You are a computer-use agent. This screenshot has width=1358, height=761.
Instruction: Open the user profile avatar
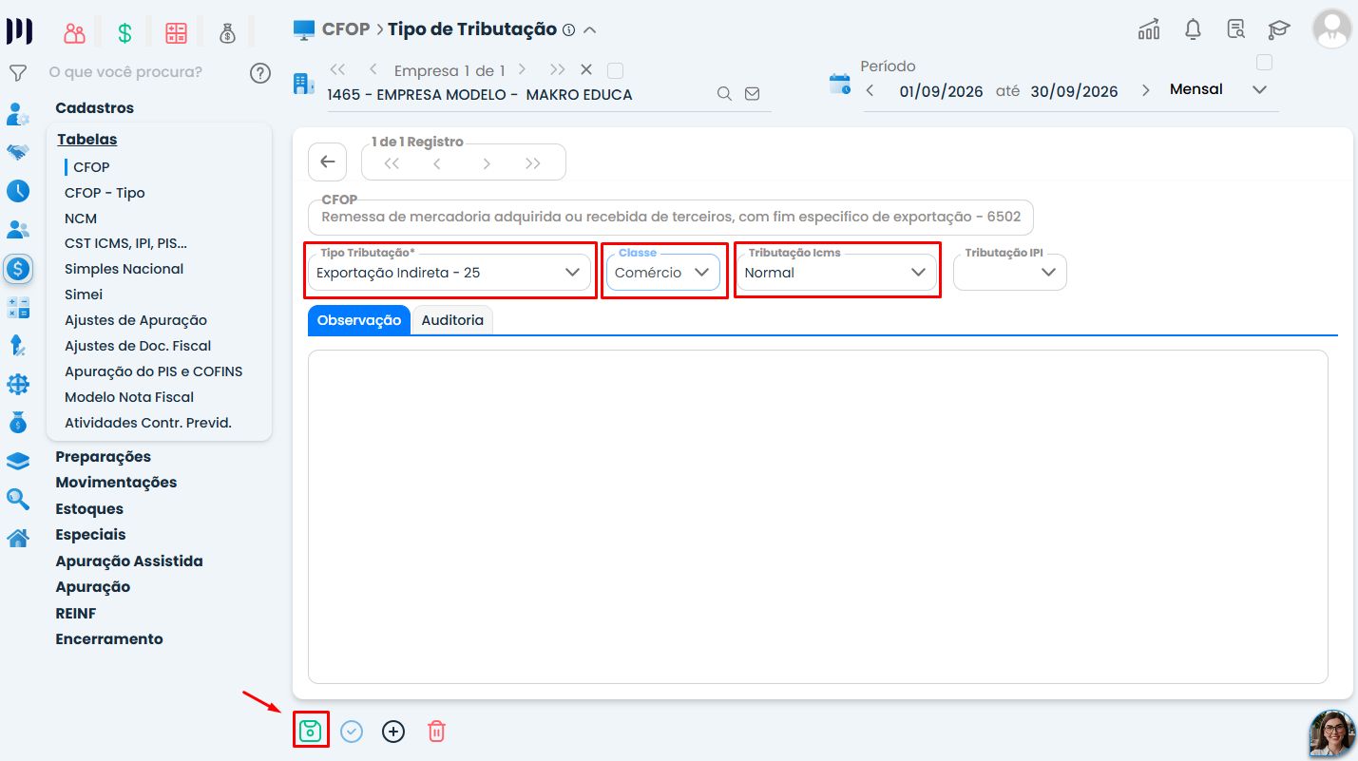tap(1331, 29)
